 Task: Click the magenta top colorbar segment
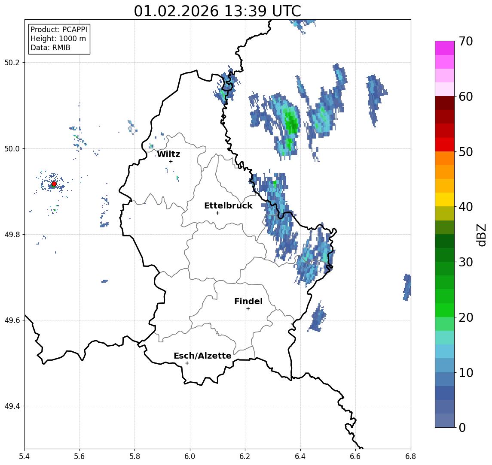click(x=445, y=48)
